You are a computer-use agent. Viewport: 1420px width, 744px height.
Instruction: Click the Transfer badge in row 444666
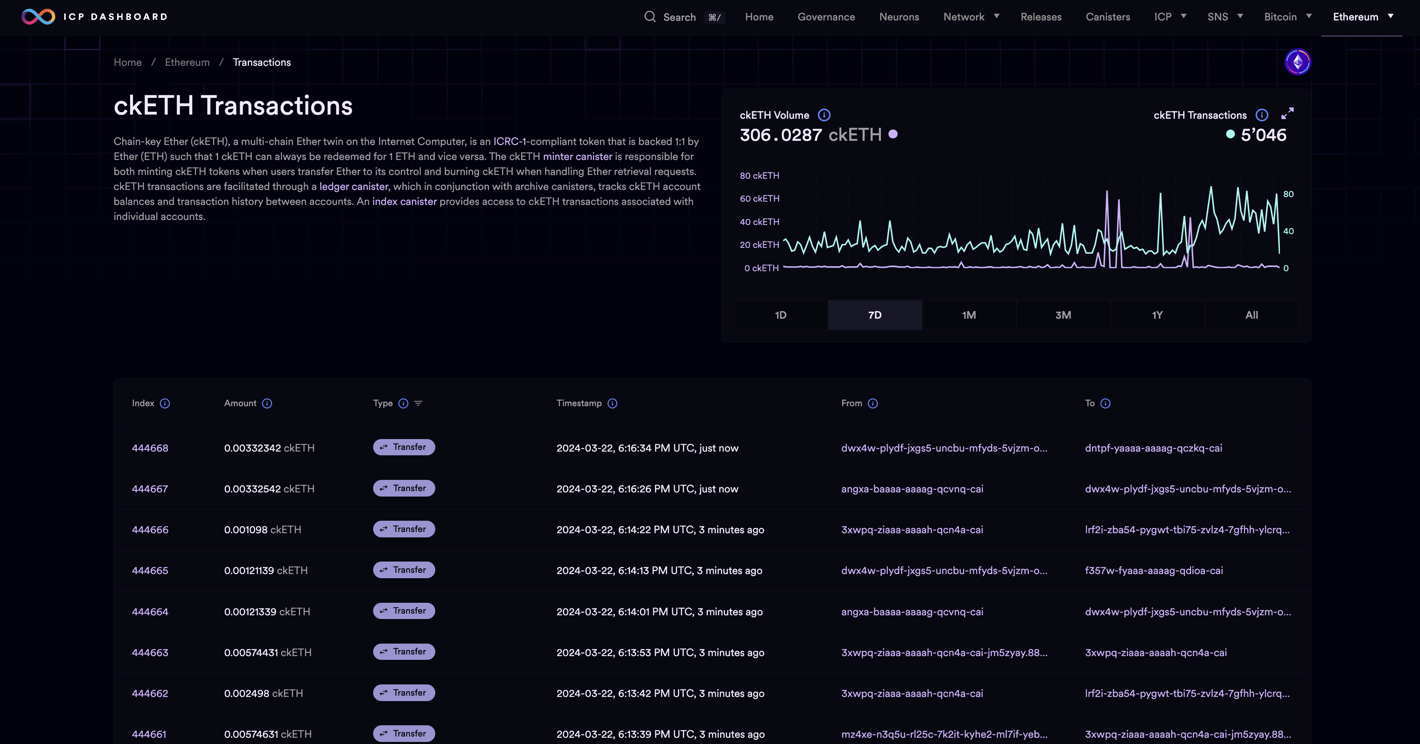pyautogui.click(x=404, y=529)
